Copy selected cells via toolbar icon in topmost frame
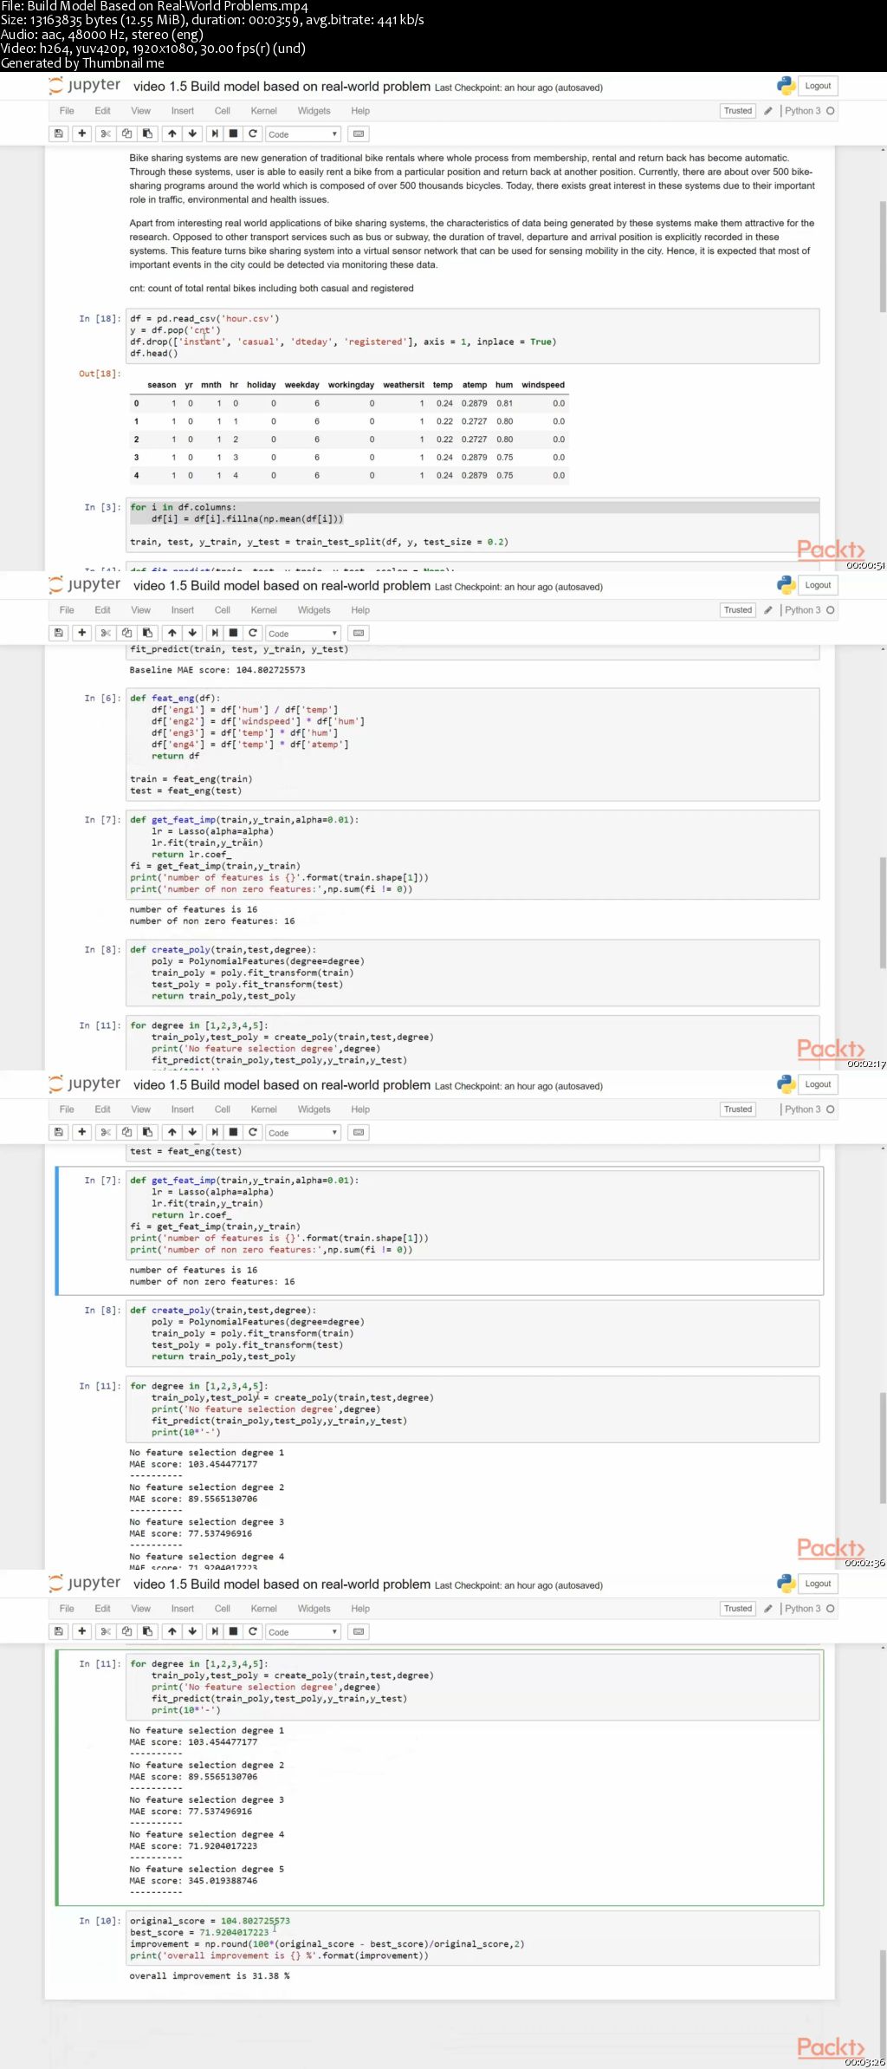The width and height of the screenshot is (887, 2069). coord(126,133)
